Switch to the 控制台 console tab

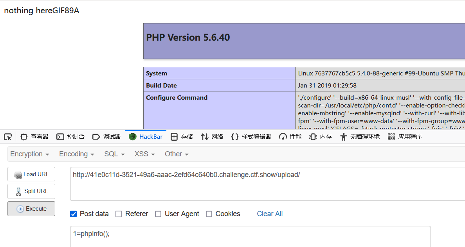(70, 137)
